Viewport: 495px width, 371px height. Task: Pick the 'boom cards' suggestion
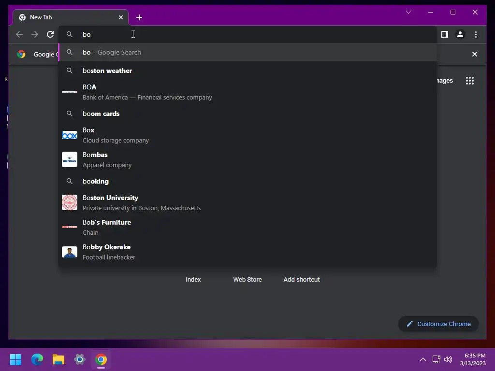pos(248,114)
